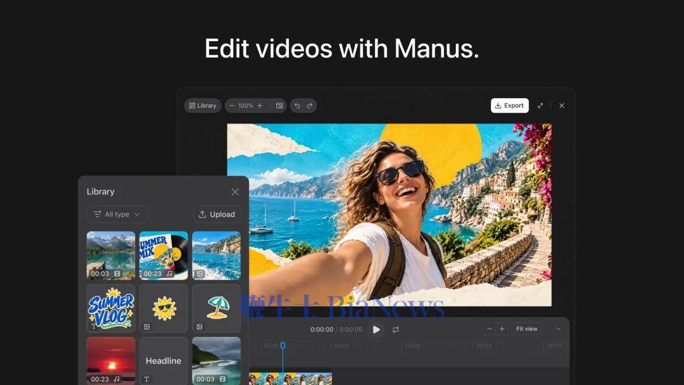Expand the editor to fullscreen

[x=540, y=106]
